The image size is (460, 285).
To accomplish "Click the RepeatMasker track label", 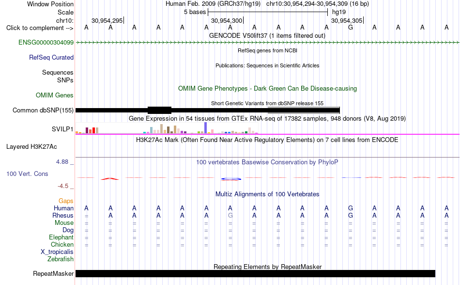I will (x=53, y=274).
